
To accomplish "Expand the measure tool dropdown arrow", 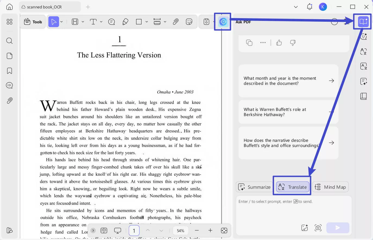I will [165, 22].
